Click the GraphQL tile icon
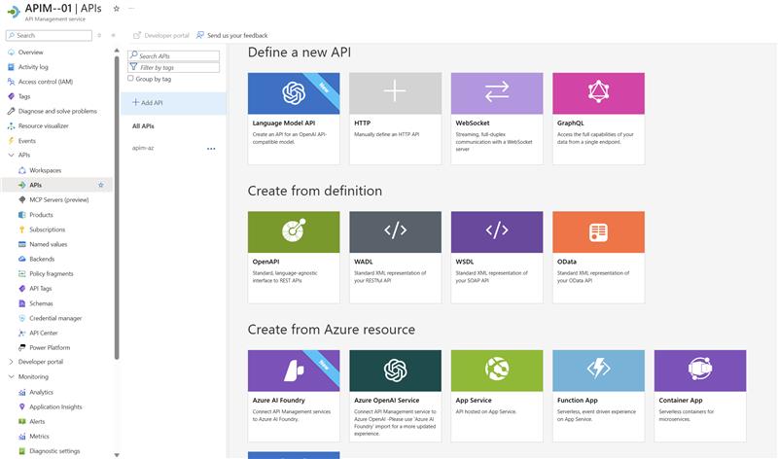The width and height of the screenshot is (778, 459). 598,93
